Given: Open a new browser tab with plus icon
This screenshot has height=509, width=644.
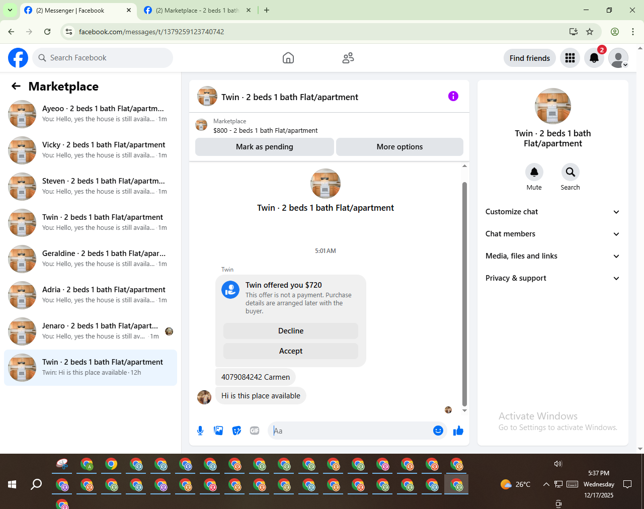Looking at the screenshot, I should pyautogui.click(x=267, y=10).
